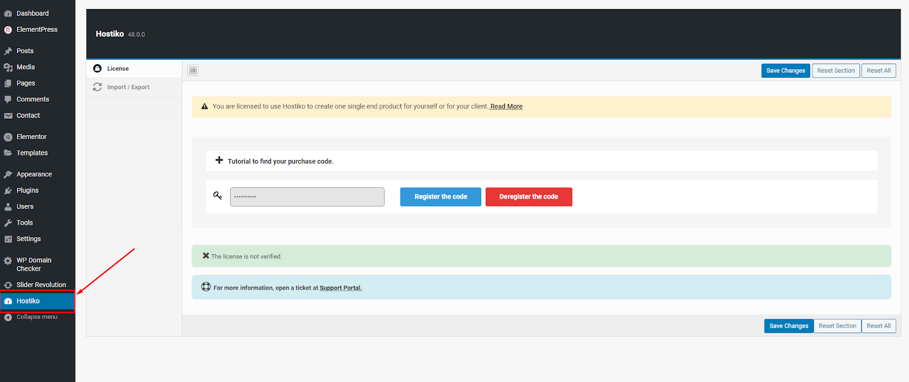Click 'The license is not verified.' text

(x=247, y=257)
